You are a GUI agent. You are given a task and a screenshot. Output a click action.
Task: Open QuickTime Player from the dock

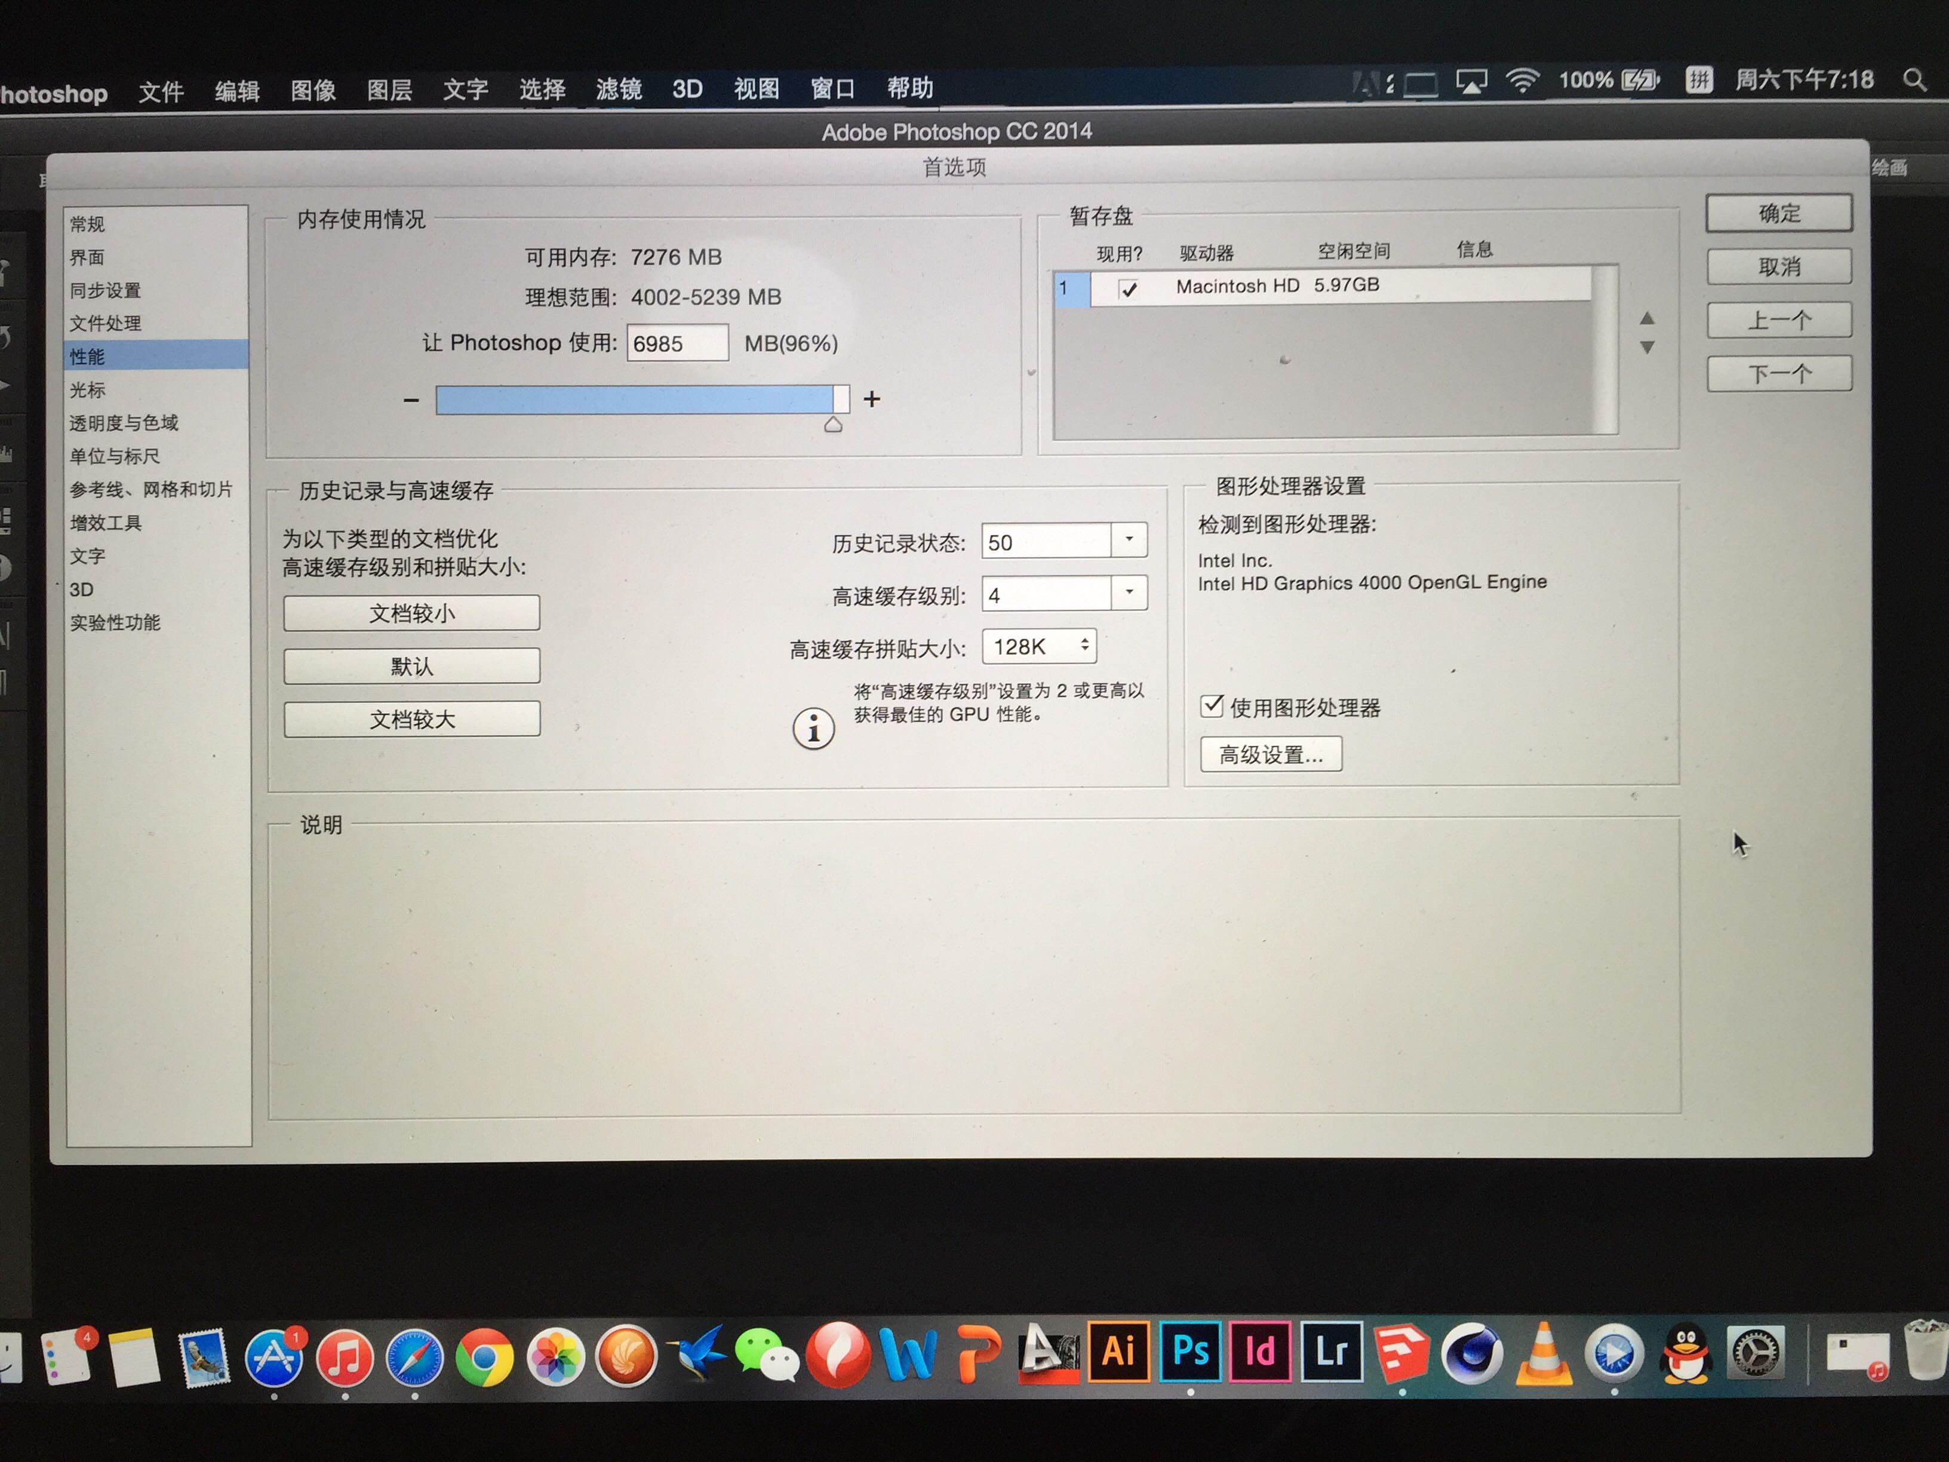coord(1614,1353)
